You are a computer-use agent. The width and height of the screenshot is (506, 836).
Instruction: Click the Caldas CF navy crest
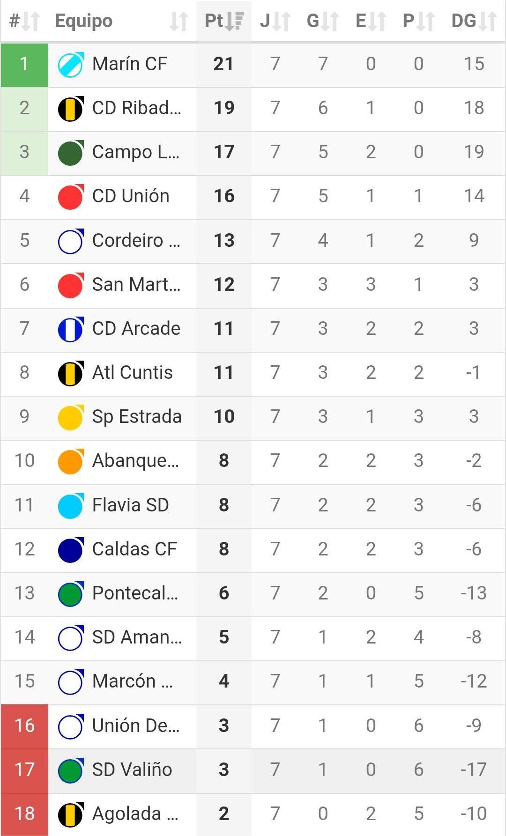coord(71,549)
